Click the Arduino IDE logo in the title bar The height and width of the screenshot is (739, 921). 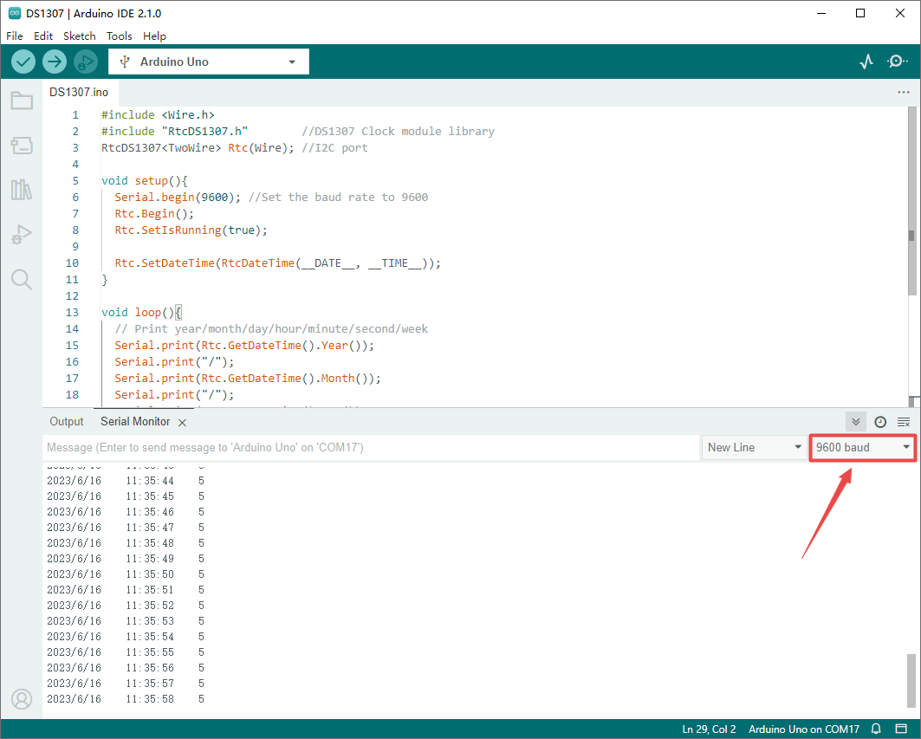tap(15, 13)
